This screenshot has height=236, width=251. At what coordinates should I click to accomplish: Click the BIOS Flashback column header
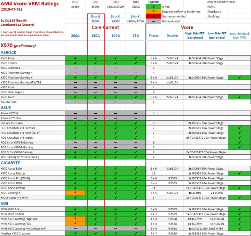point(239,35)
